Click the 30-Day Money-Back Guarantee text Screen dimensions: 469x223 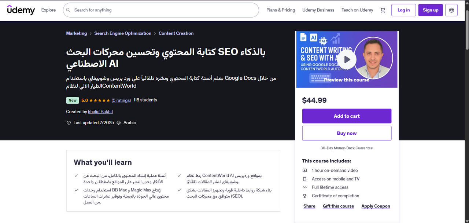point(347,148)
